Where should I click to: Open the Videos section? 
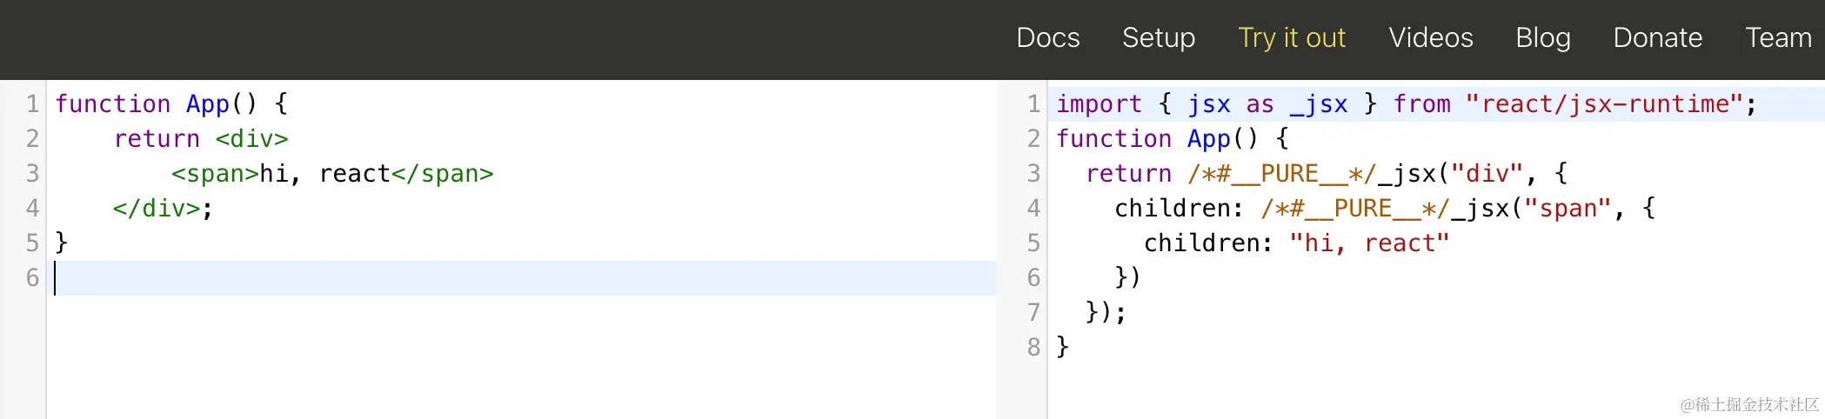point(1430,37)
